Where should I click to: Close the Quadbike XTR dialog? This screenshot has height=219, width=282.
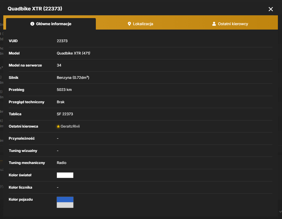(271, 9)
